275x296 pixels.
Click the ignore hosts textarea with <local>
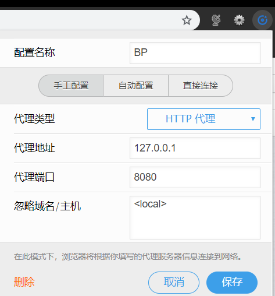(195, 217)
